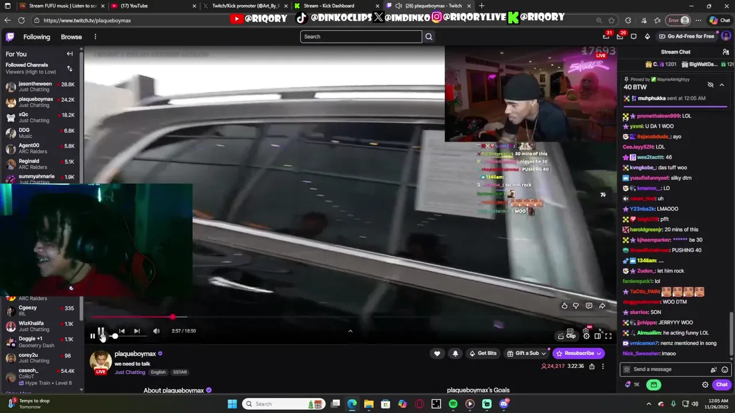Open Spotify from Windows taskbar
This screenshot has width=735, height=413.
click(453, 404)
